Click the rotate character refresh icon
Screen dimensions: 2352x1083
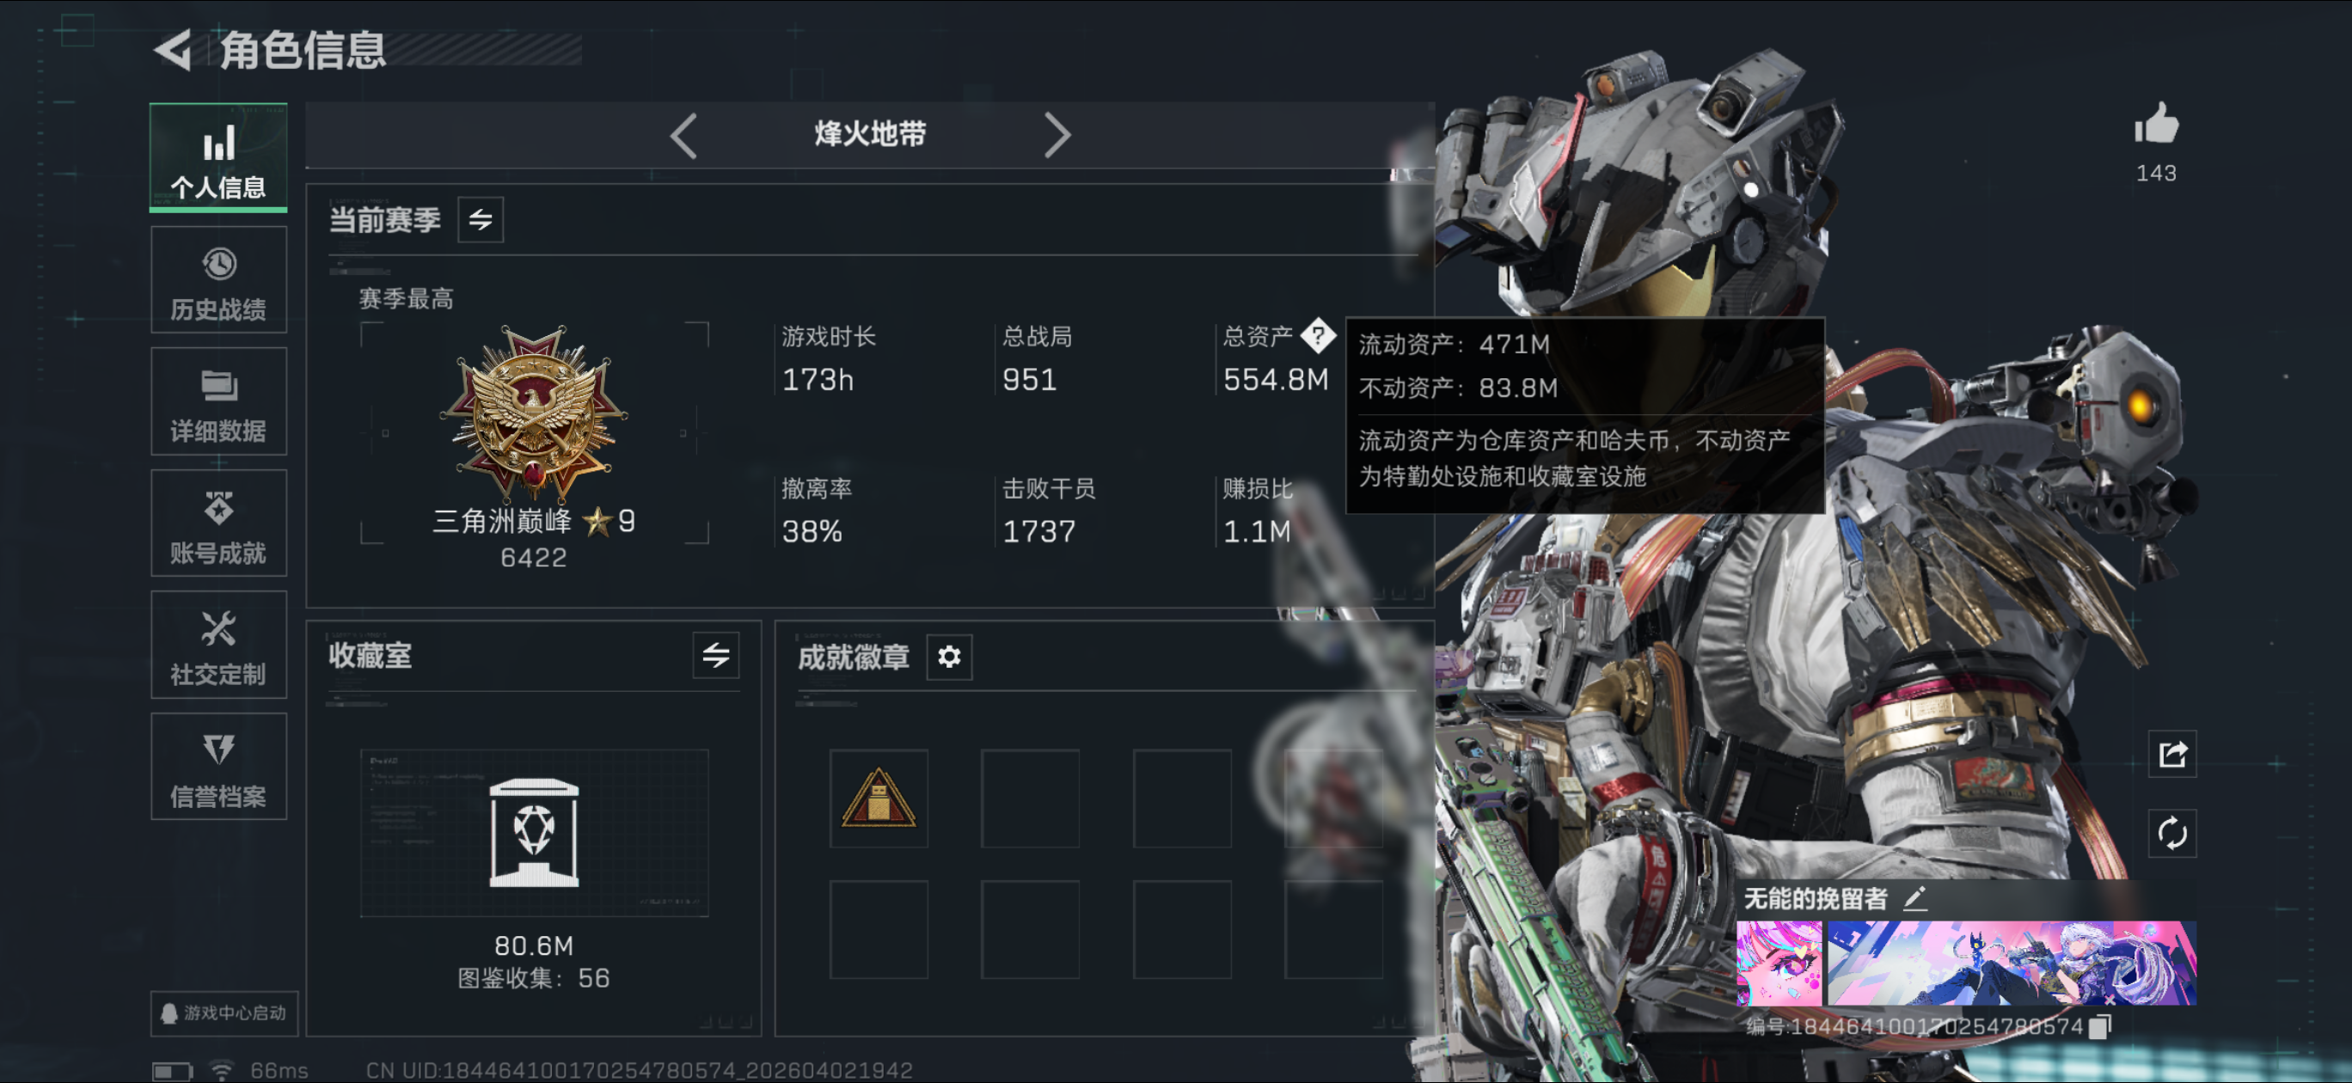pyautogui.click(x=2172, y=833)
